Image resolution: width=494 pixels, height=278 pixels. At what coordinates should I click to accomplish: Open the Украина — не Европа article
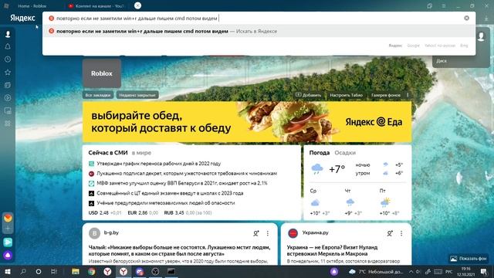332,250
